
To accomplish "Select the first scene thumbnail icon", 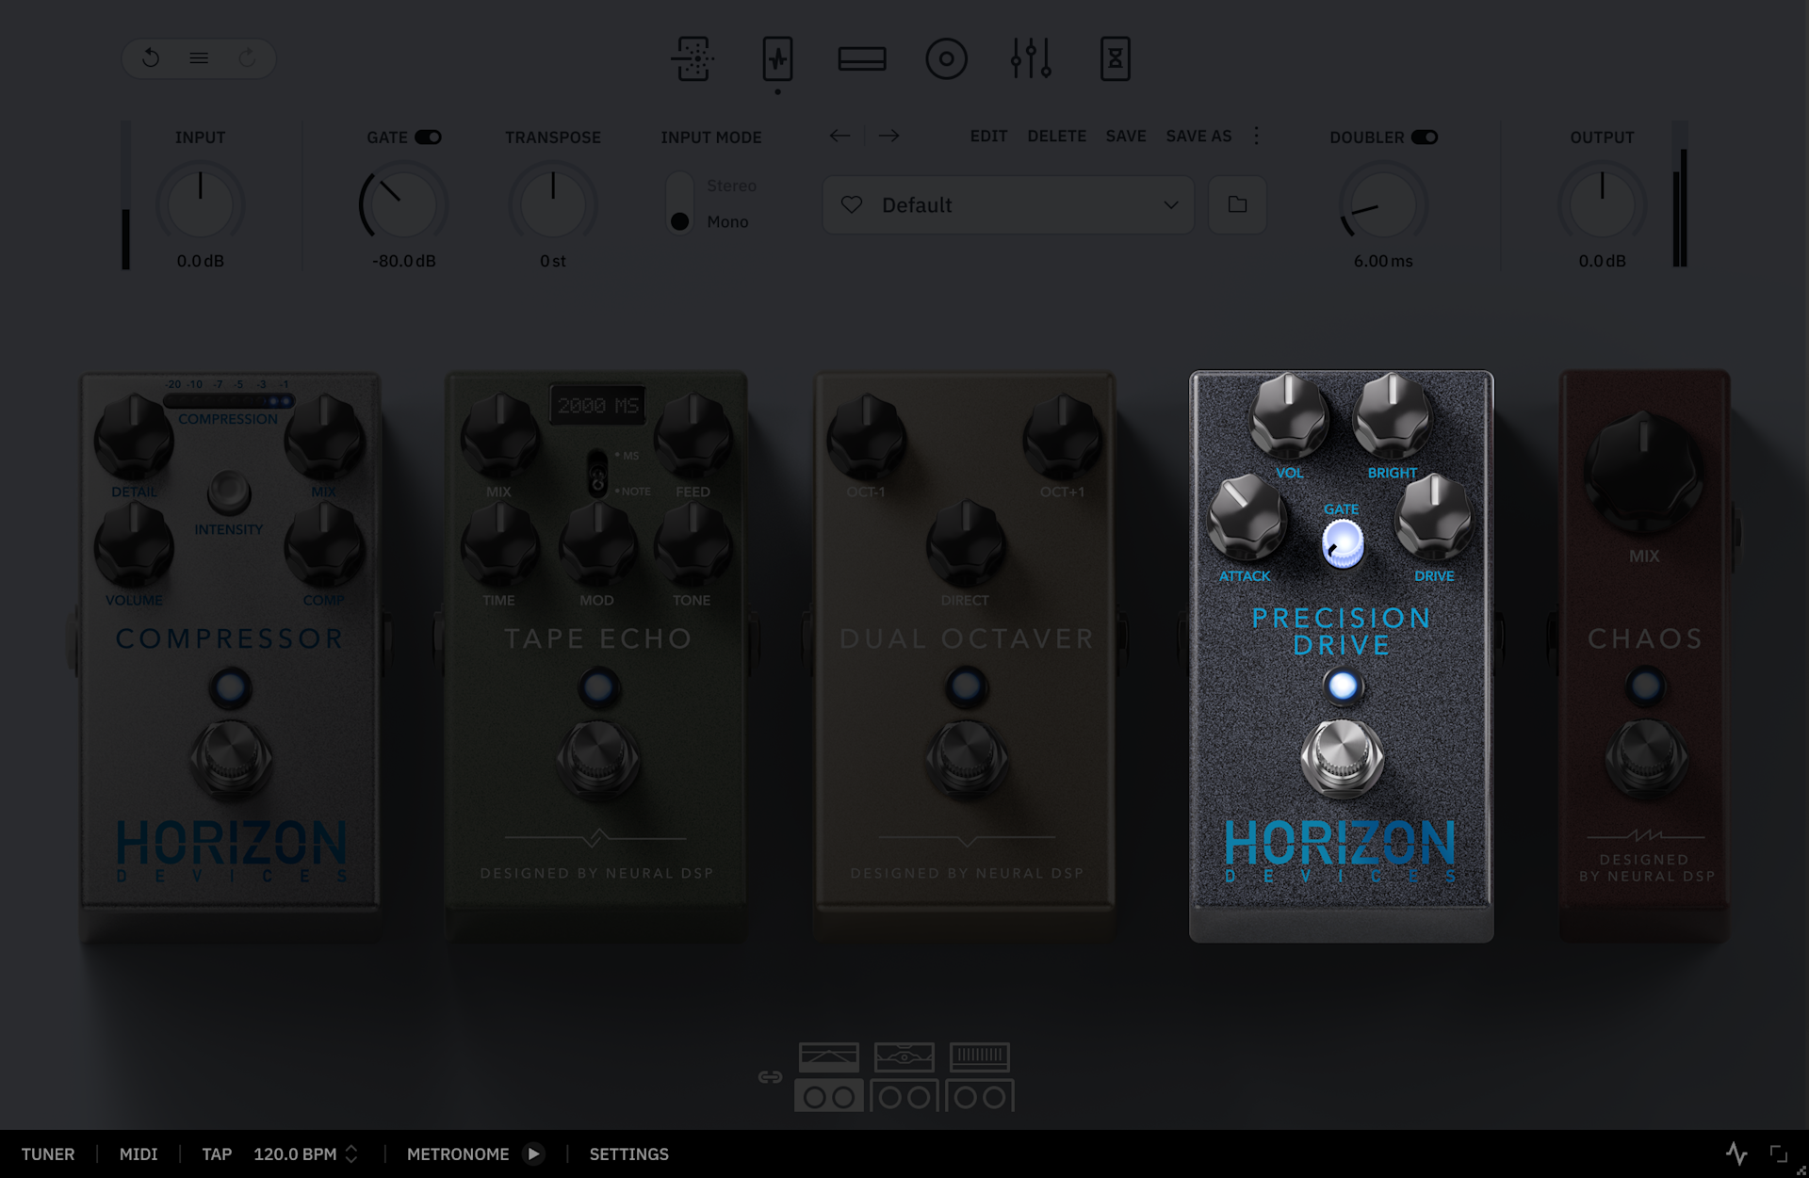I will [x=829, y=1057].
